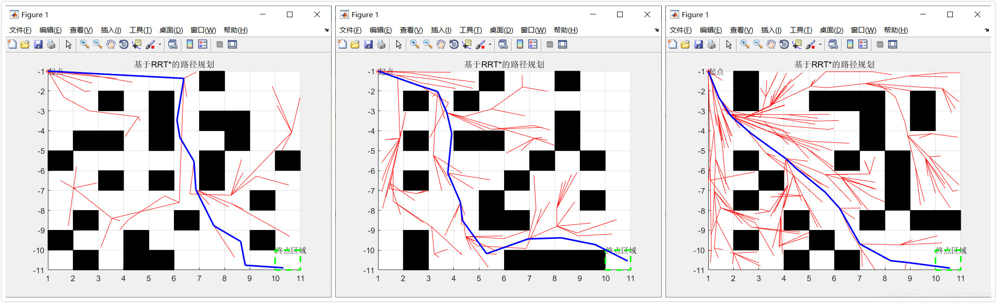Select Rotate 3D tool in left Figure window
The height and width of the screenshot is (303, 997).
[124, 44]
